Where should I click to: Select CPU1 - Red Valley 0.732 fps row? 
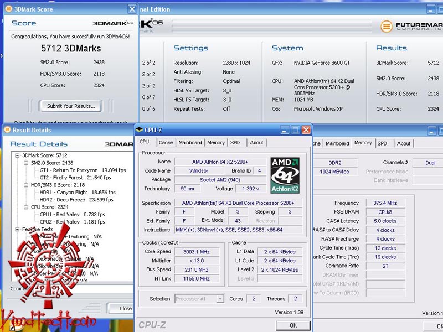coord(72,214)
